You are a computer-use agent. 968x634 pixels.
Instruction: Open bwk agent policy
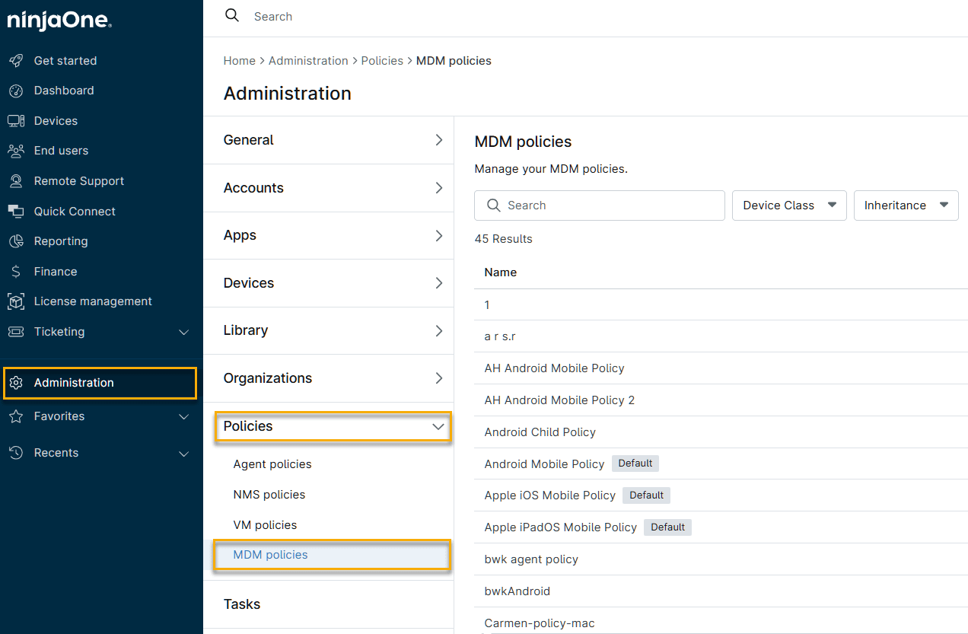click(x=531, y=559)
